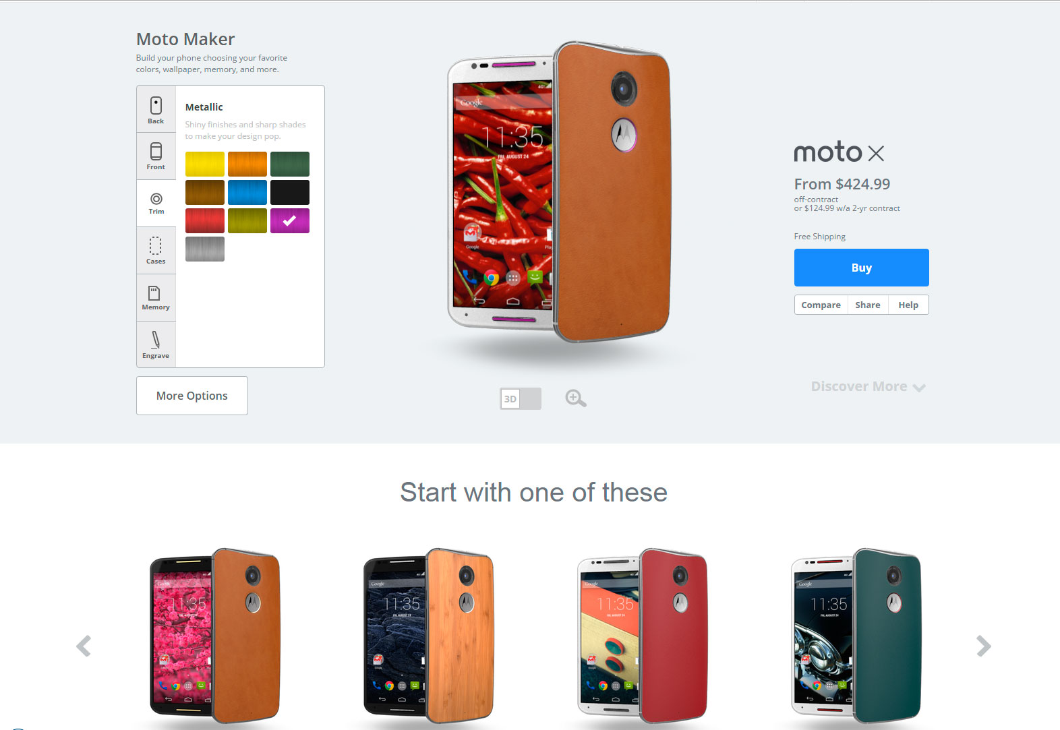Click the magnifier zoom-in icon
The image size is (1060, 730).
coord(575,398)
